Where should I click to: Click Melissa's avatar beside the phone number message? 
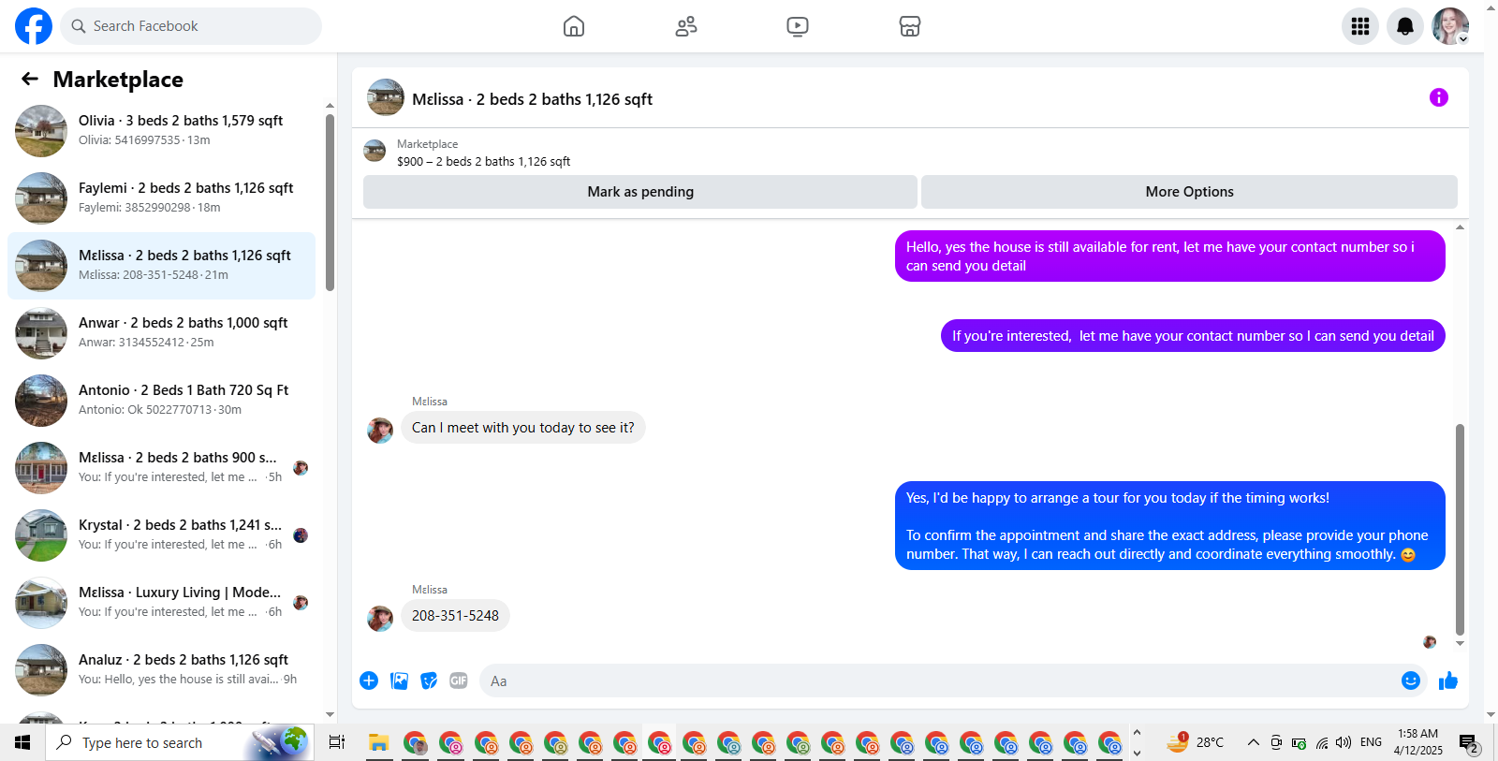pos(380,618)
